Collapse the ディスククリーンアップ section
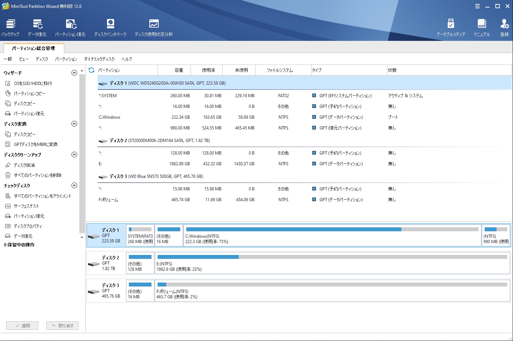513x341 pixels. pos(74,155)
